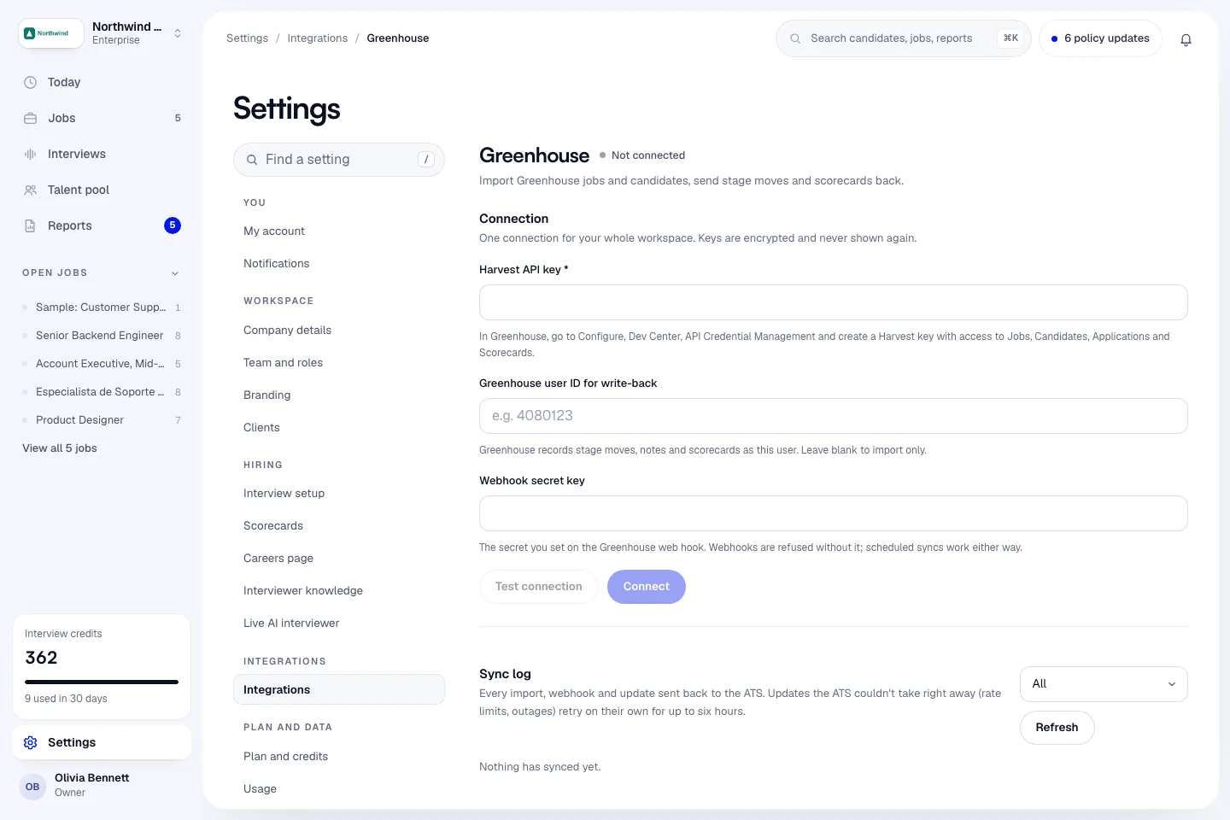Screen dimensions: 1230x820
Task: Click the Today clock icon
Action: coord(30,82)
